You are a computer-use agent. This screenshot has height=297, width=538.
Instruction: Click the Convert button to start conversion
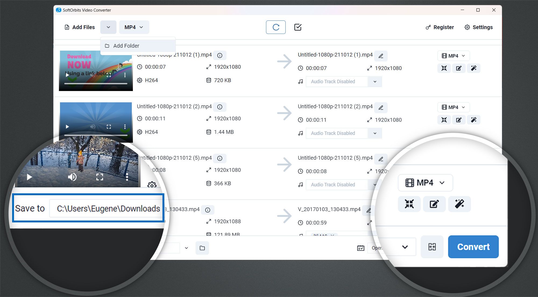473,246
